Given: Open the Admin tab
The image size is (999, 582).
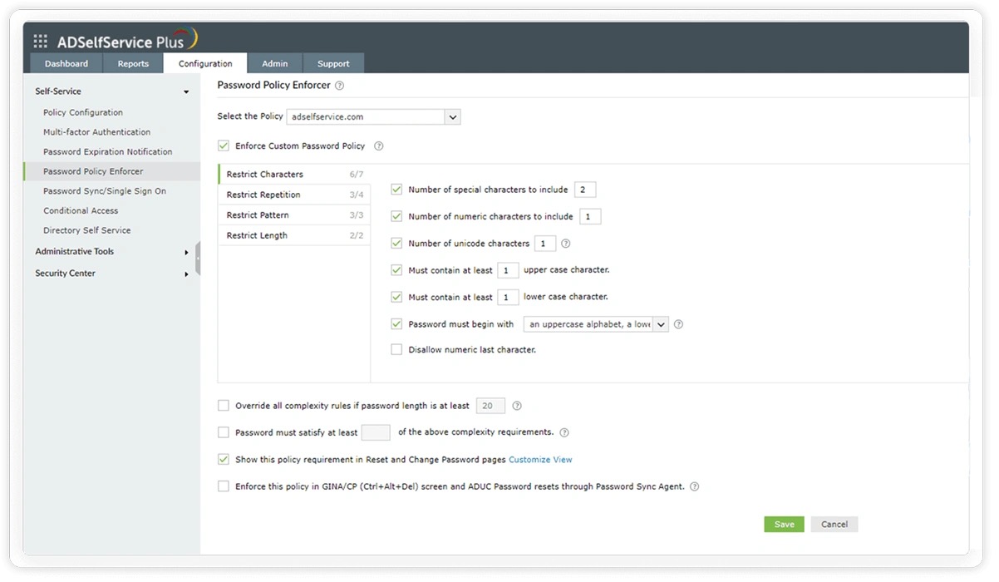Looking at the screenshot, I should pyautogui.click(x=275, y=64).
